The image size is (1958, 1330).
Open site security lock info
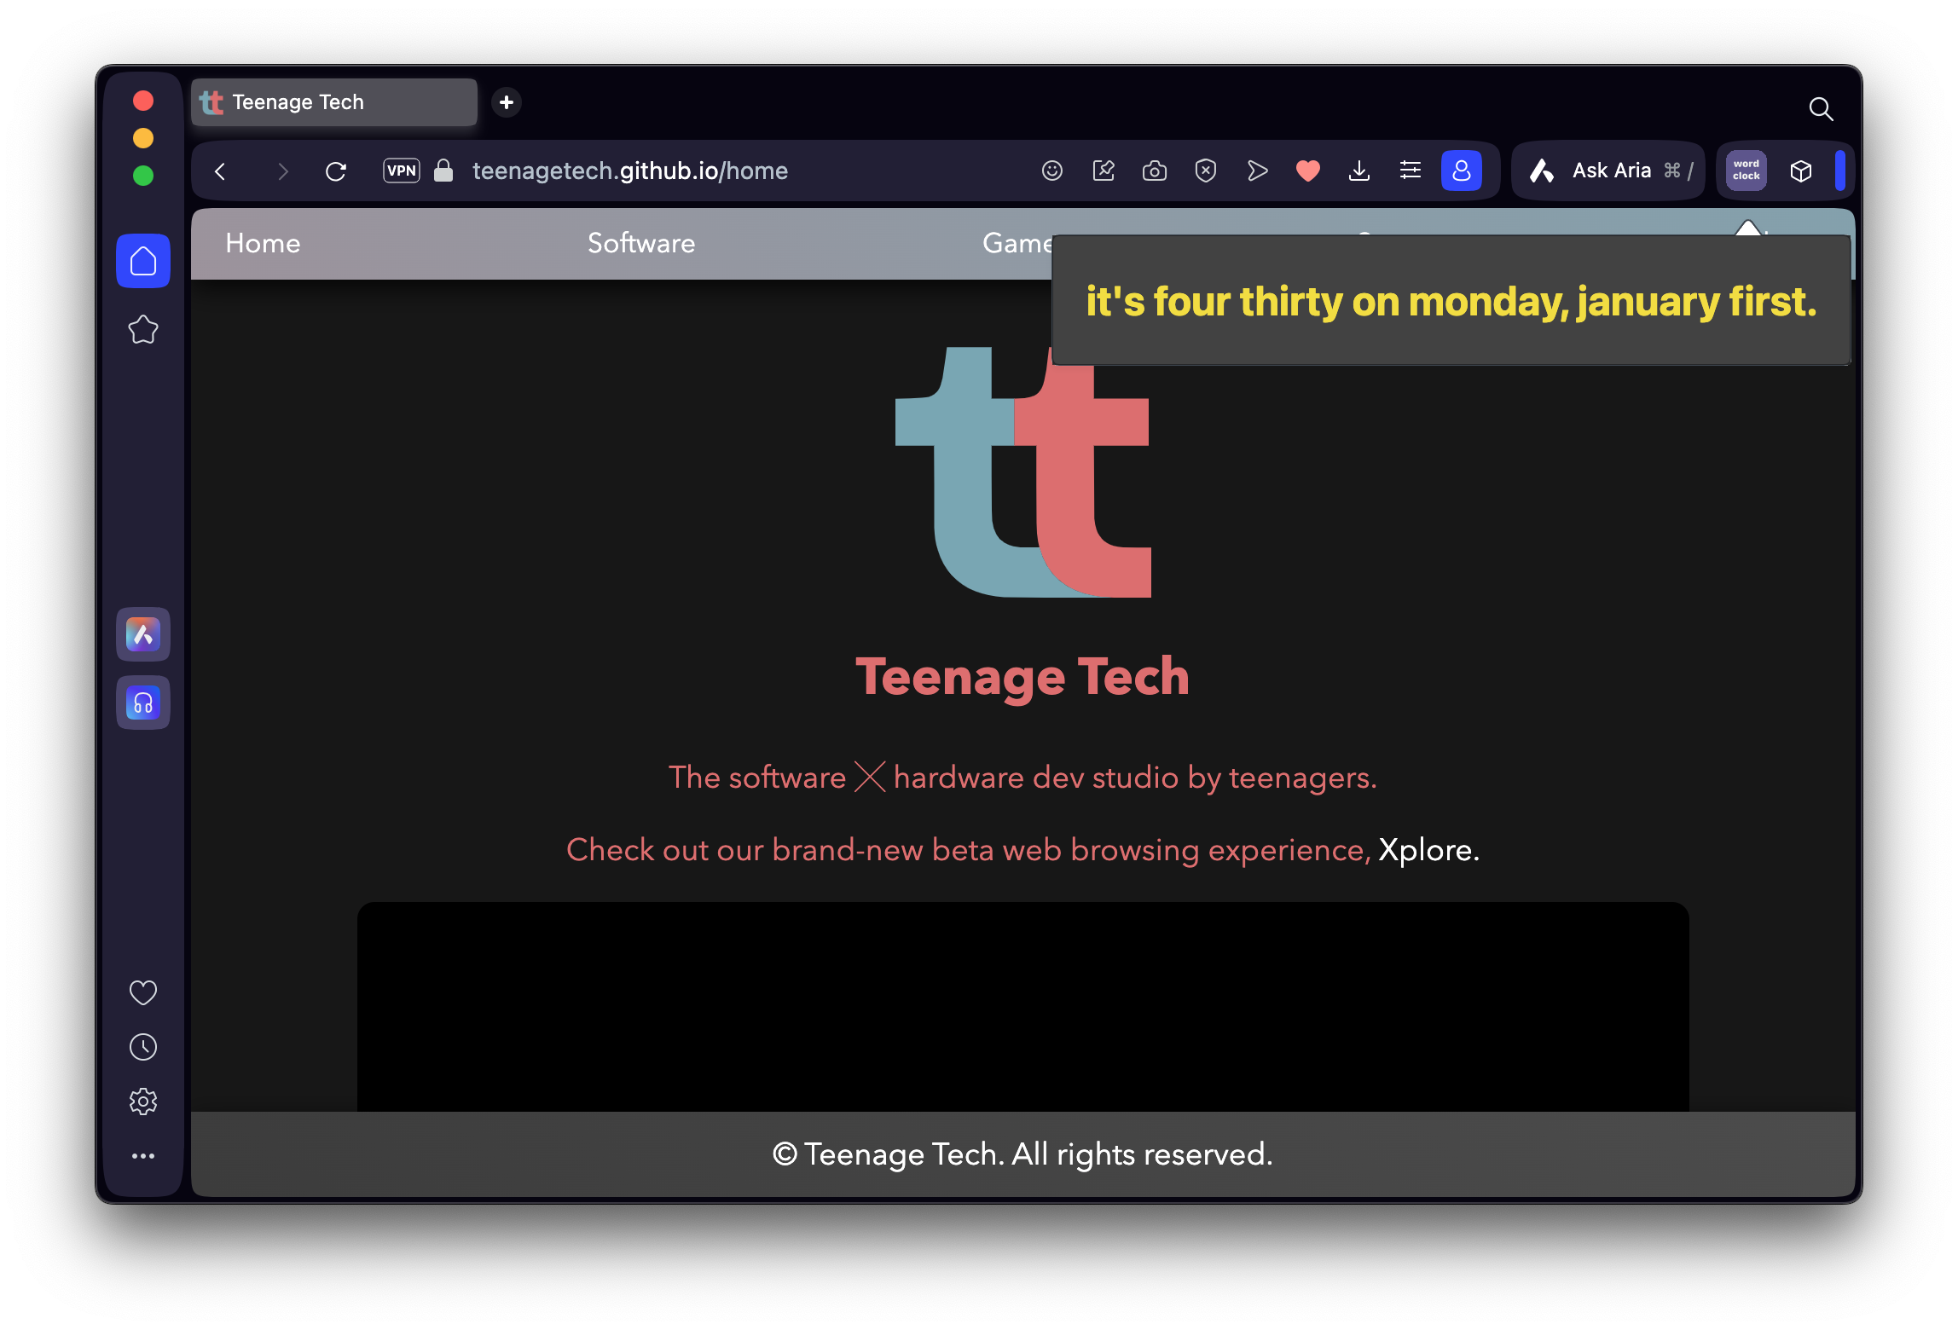tap(443, 171)
